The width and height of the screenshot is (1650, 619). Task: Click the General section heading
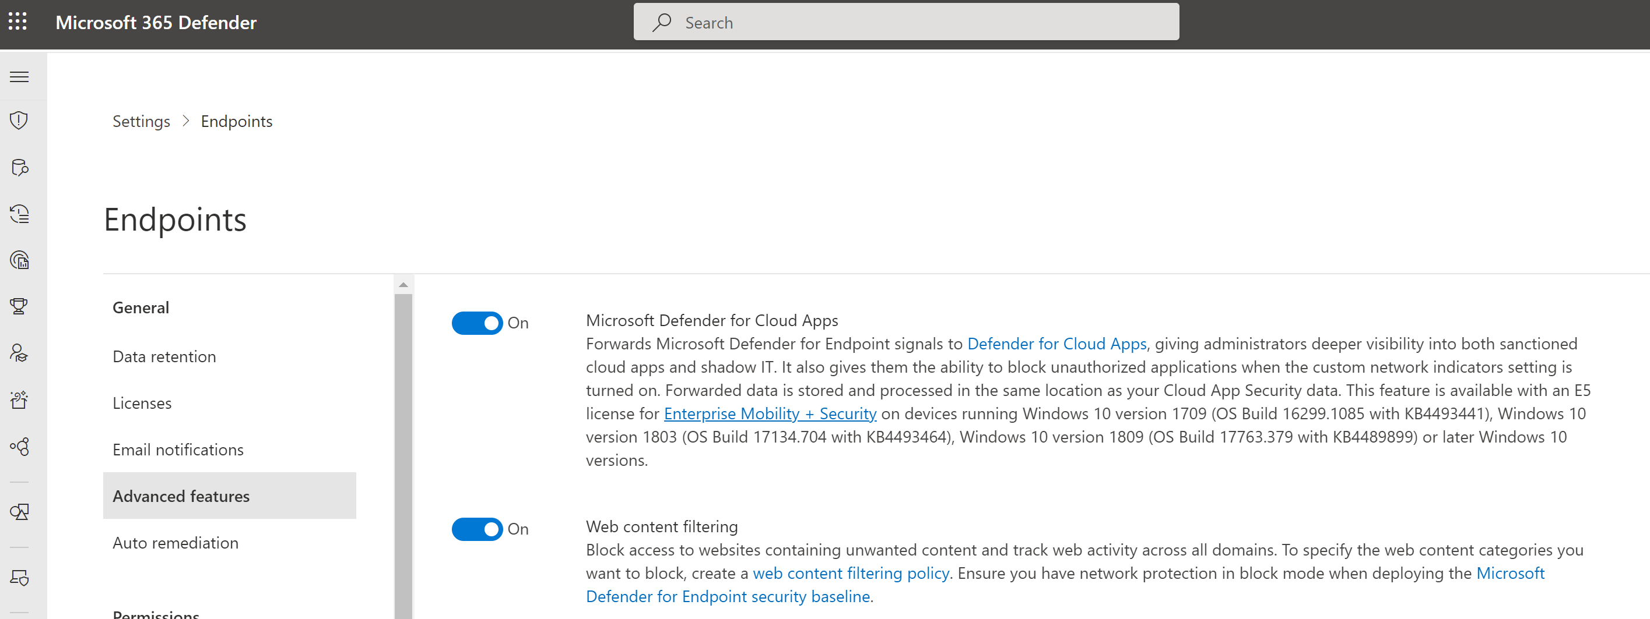coord(141,308)
